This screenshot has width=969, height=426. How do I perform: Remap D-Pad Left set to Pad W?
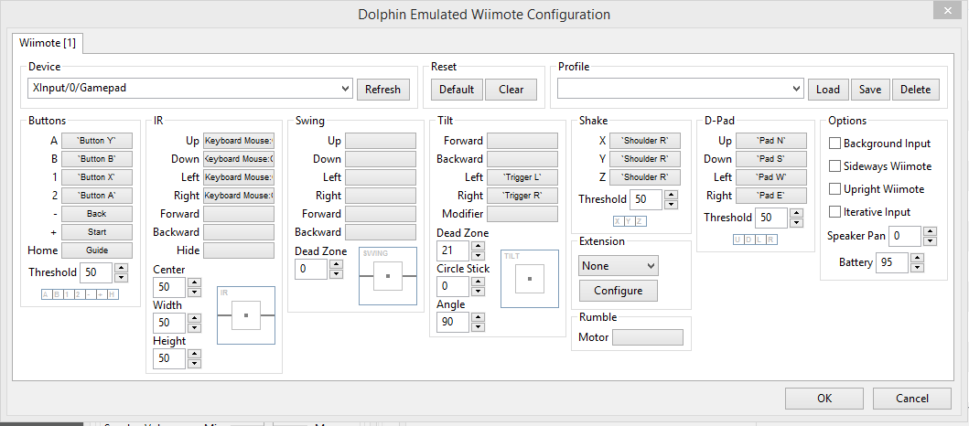[771, 177]
